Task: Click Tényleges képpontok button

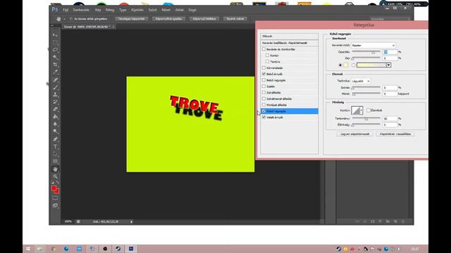Action: point(132,19)
